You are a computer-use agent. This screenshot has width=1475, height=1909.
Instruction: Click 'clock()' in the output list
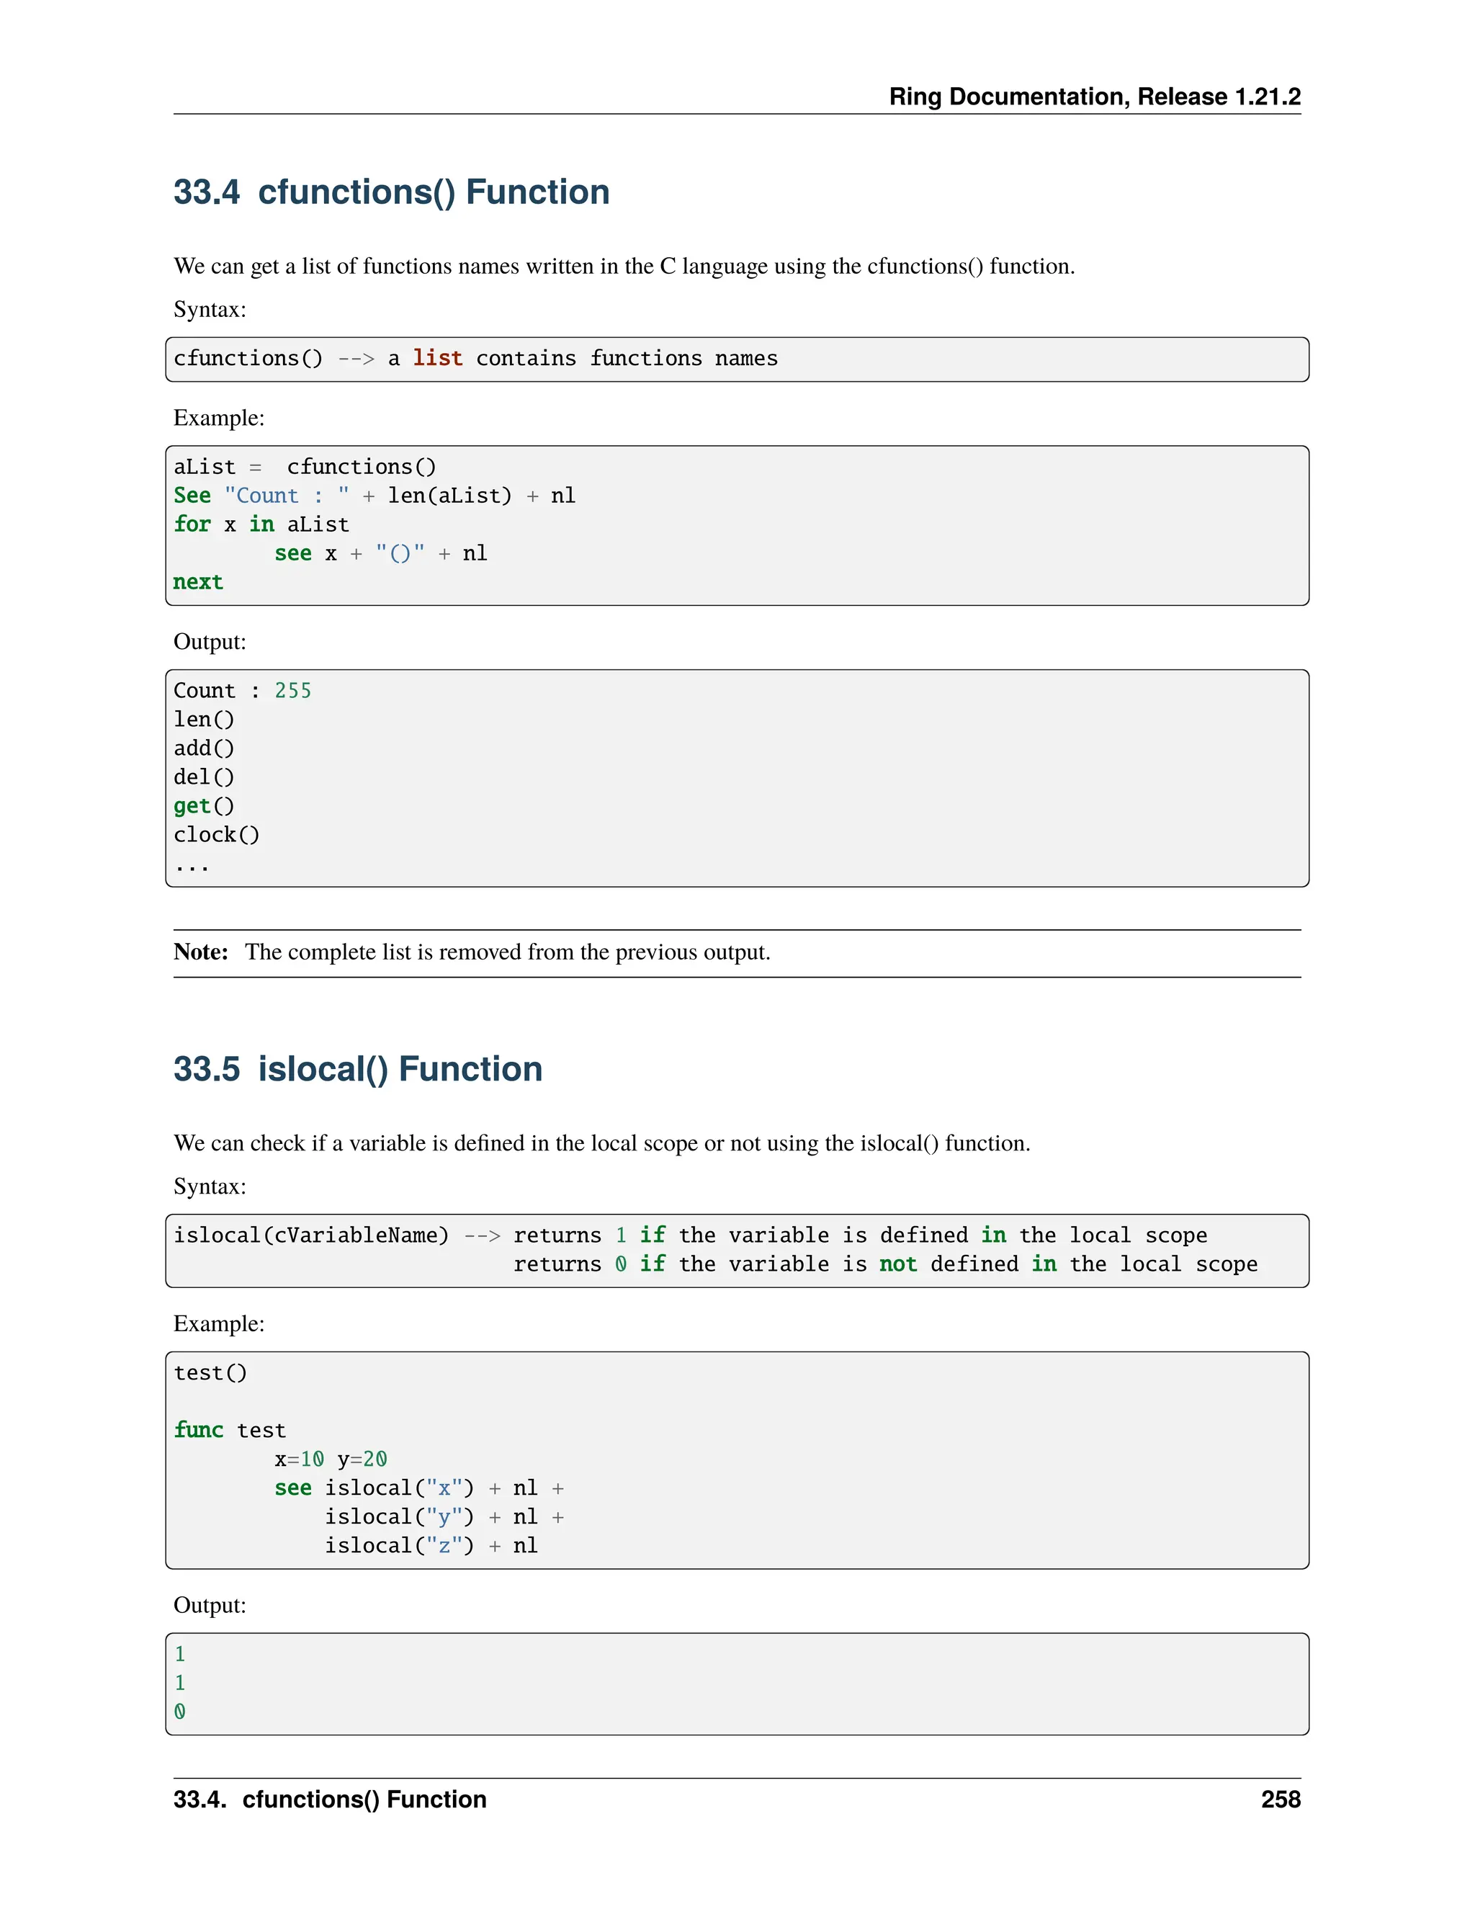[216, 835]
